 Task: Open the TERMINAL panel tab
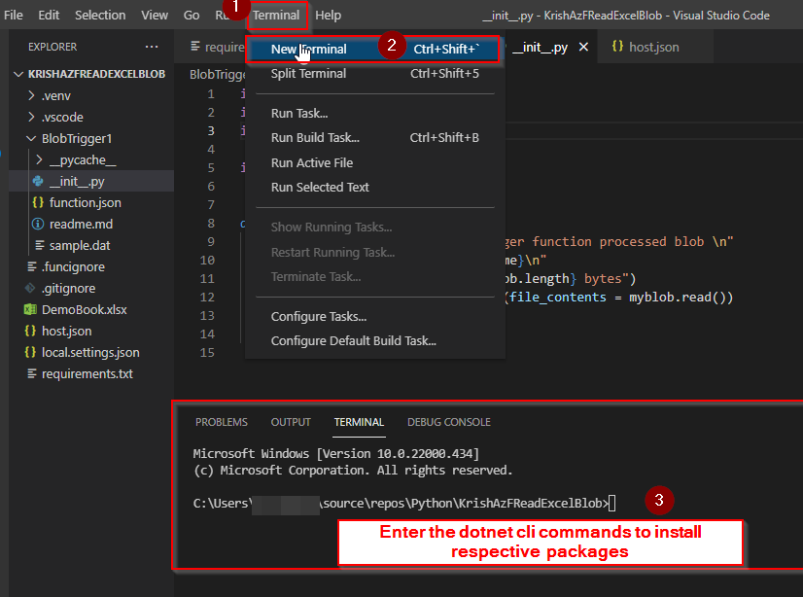[x=359, y=422]
